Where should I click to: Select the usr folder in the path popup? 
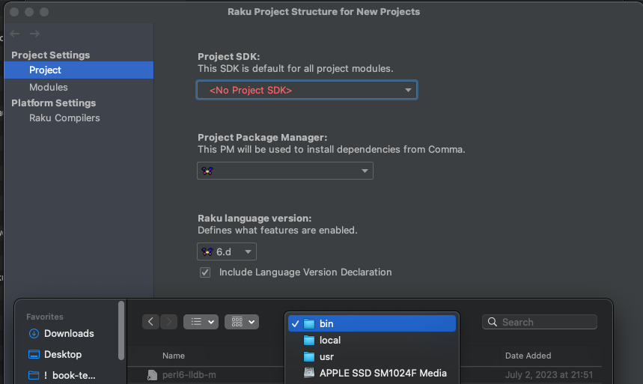(372, 356)
